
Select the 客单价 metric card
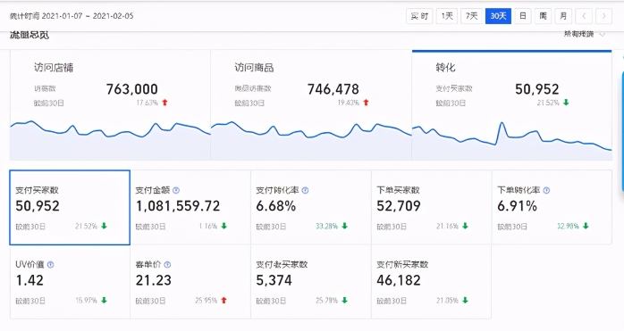point(190,282)
